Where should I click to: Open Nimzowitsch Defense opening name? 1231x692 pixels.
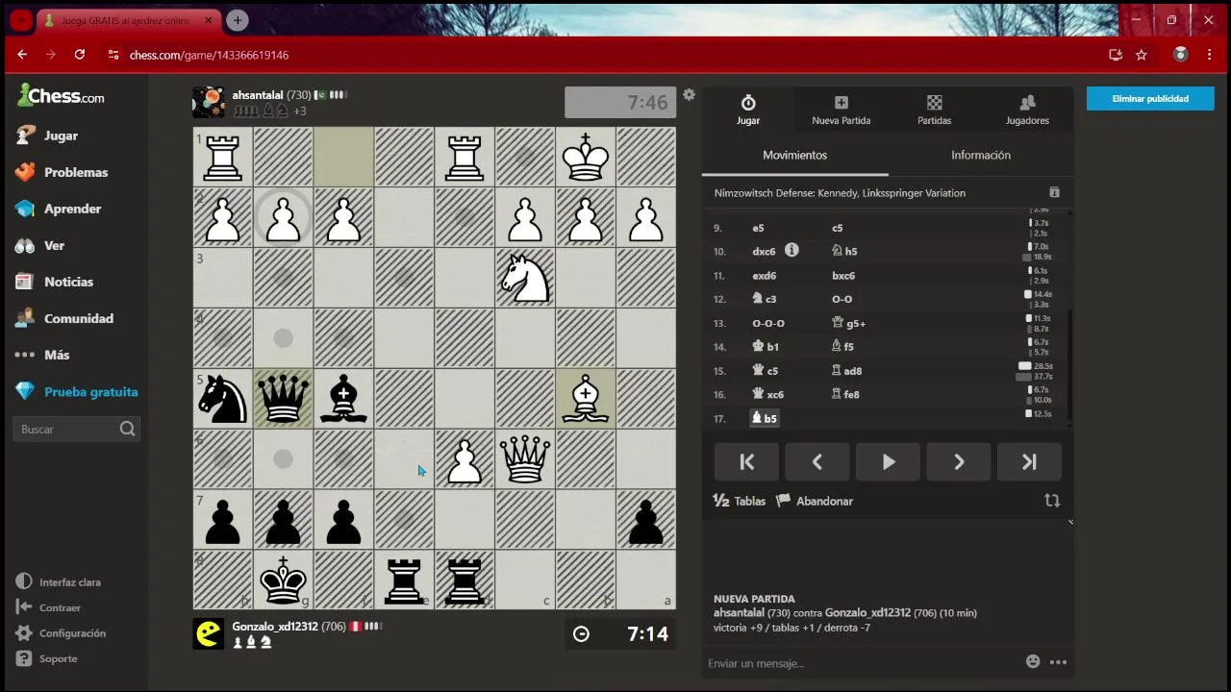tap(840, 193)
